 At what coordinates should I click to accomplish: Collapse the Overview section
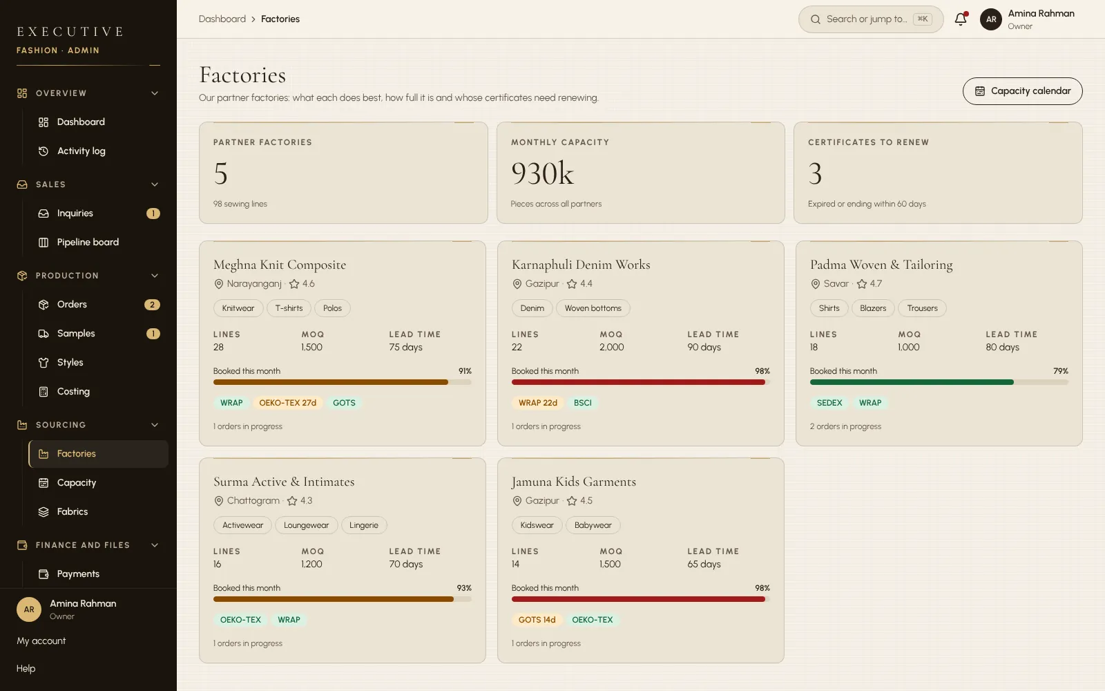(x=155, y=93)
